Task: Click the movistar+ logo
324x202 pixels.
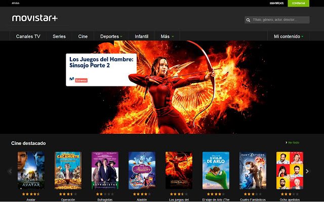Action: click(35, 18)
